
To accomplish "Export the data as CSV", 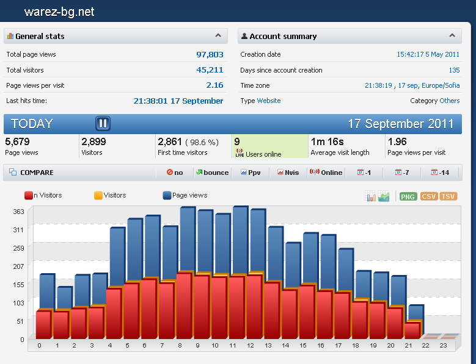I will pyautogui.click(x=428, y=196).
